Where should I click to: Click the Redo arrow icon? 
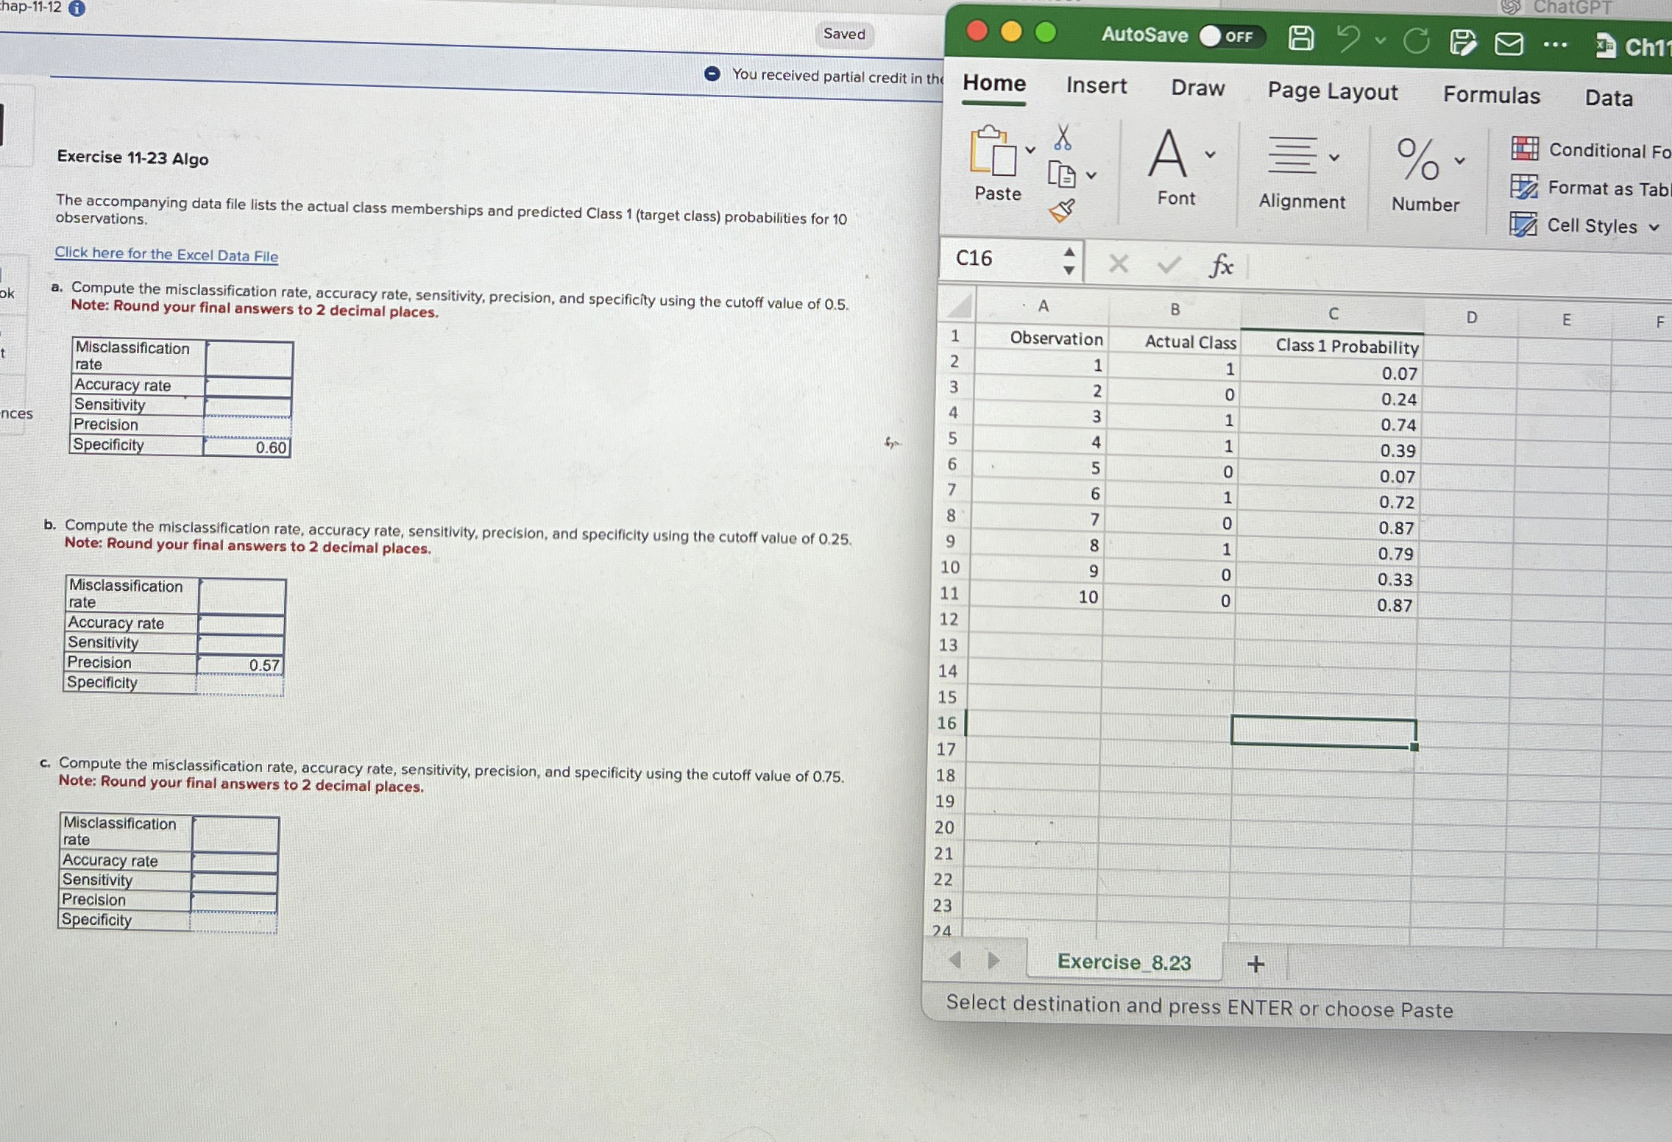pyautogui.click(x=1416, y=41)
